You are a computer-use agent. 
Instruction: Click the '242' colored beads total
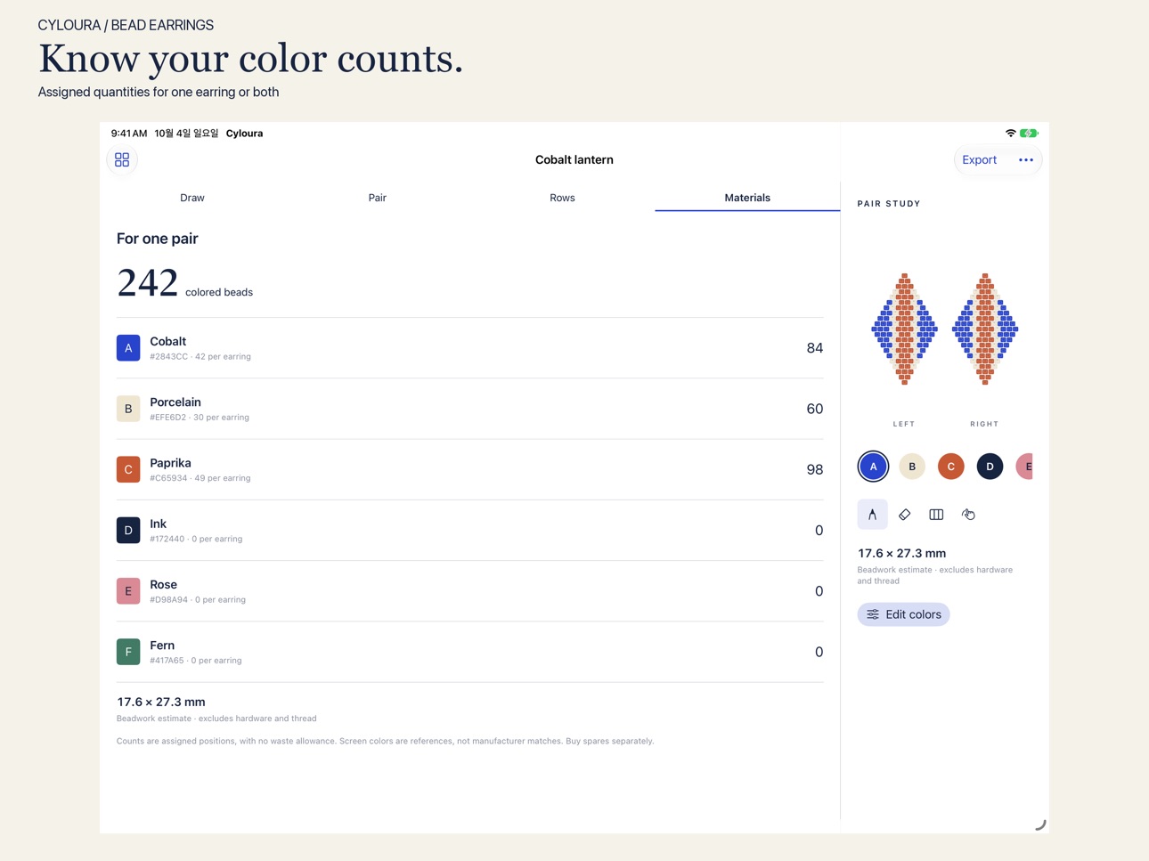pos(148,283)
